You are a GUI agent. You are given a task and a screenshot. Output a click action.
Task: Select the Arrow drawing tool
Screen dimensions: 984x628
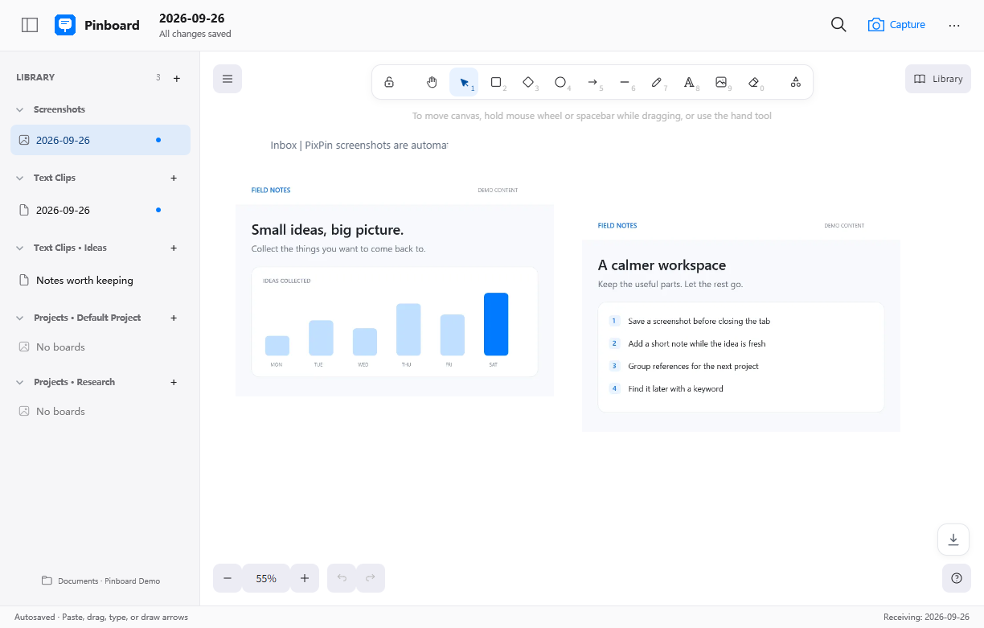coord(592,82)
